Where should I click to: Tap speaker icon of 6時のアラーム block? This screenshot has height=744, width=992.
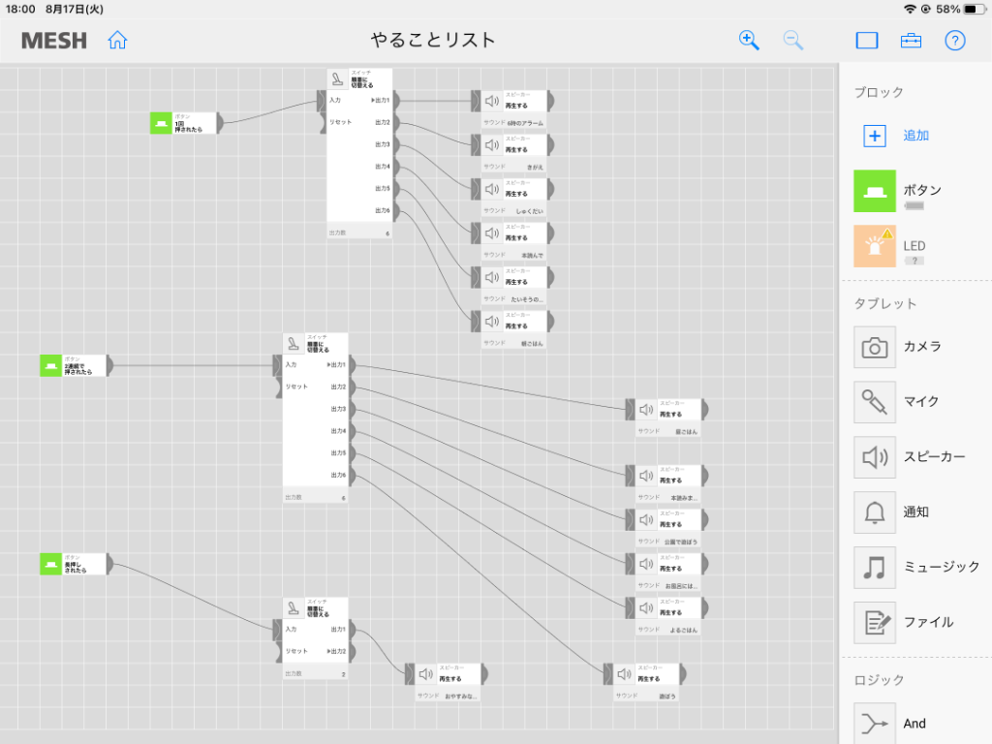491,101
